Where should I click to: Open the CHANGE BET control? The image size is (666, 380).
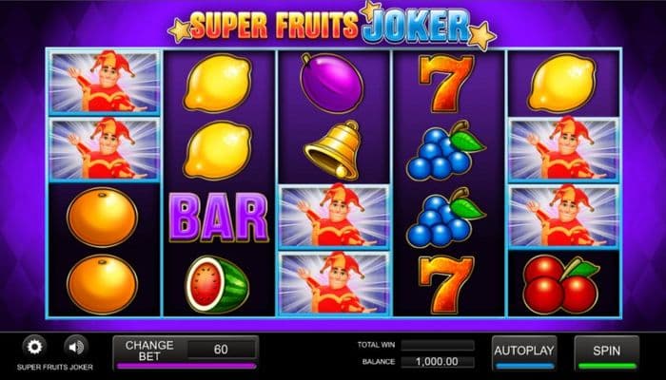tap(149, 350)
